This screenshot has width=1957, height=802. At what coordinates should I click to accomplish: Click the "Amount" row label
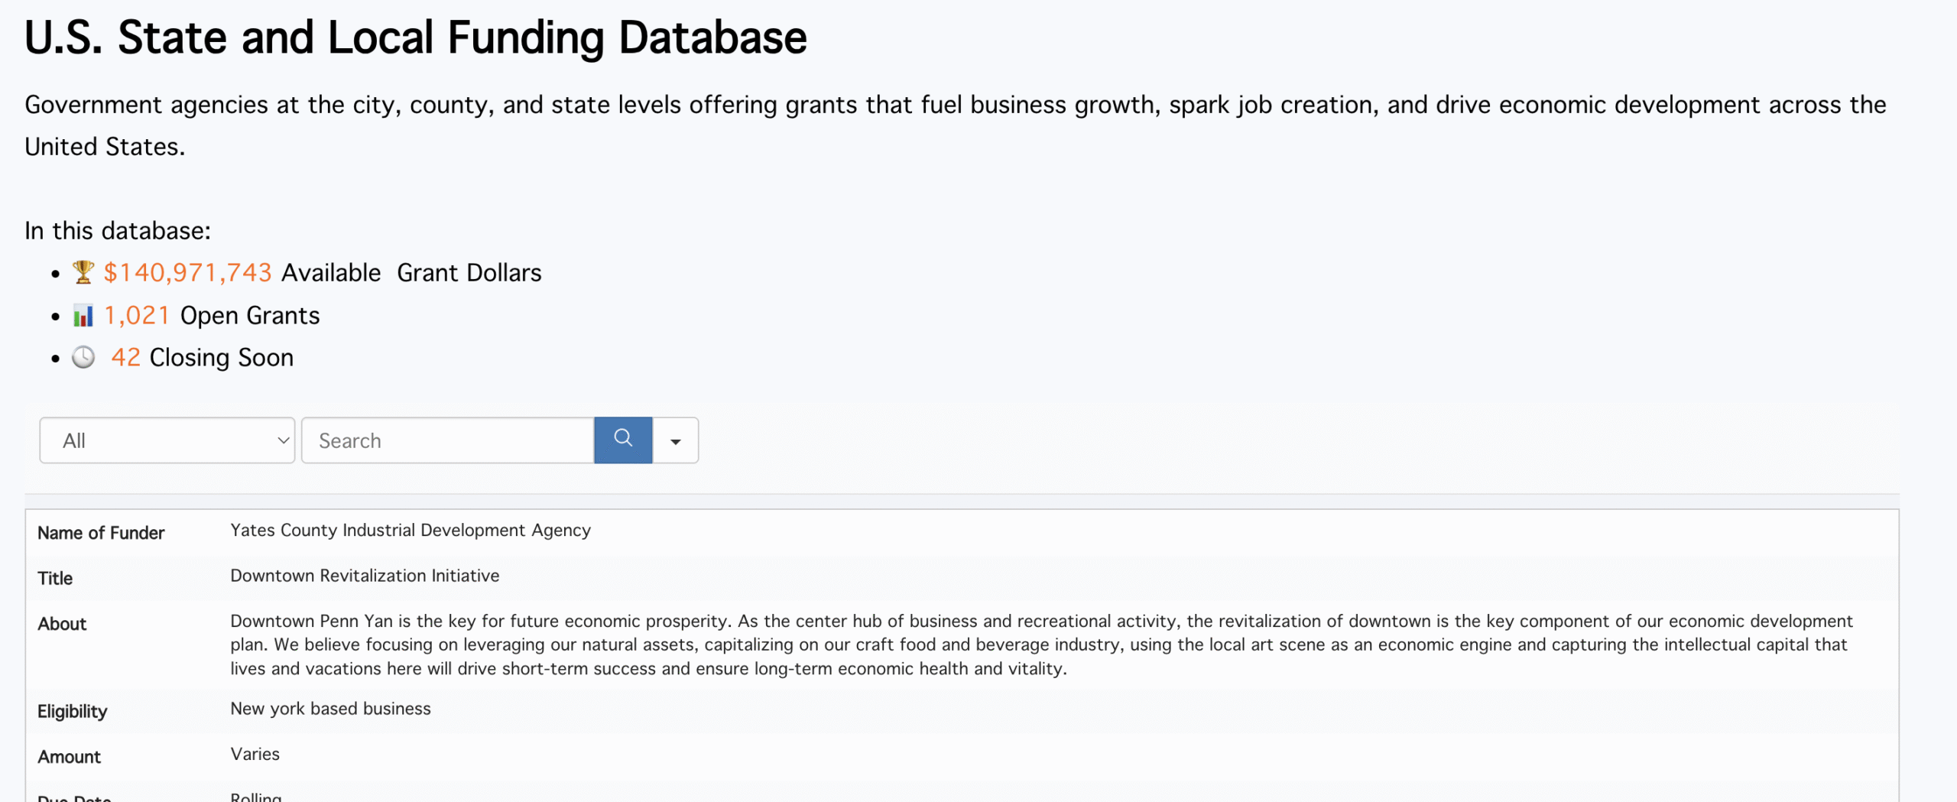pyautogui.click(x=69, y=757)
